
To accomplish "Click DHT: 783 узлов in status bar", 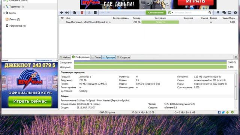I will tap(107, 112).
